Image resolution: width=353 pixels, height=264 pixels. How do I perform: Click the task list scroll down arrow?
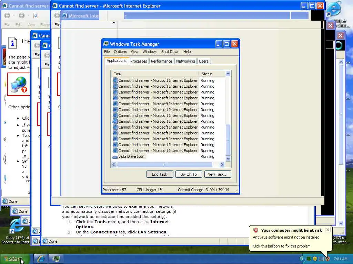click(228, 158)
